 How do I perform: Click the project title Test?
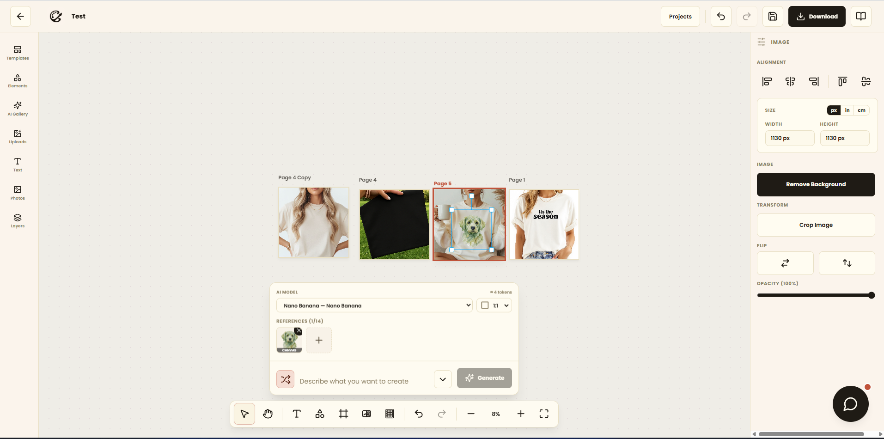[78, 16]
